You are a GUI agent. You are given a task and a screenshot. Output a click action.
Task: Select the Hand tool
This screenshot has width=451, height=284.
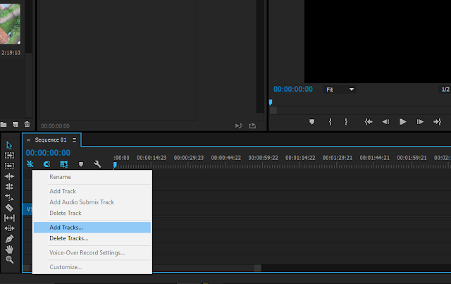[x=9, y=249]
